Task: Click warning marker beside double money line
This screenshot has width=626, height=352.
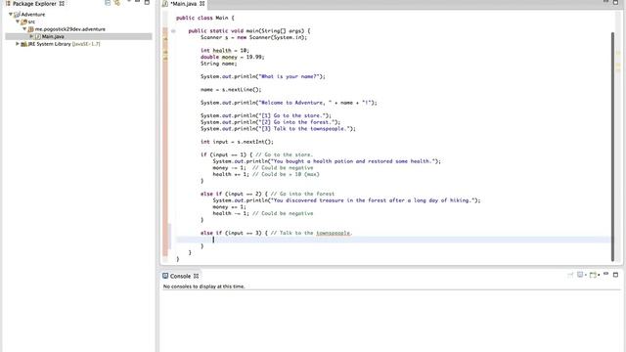Action: click(x=165, y=58)
